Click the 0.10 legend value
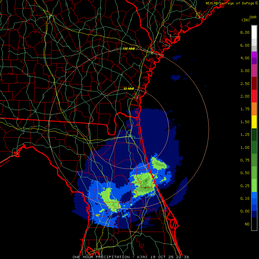Image resolution: width=259 pixels, height=259 pixels. 245,199
